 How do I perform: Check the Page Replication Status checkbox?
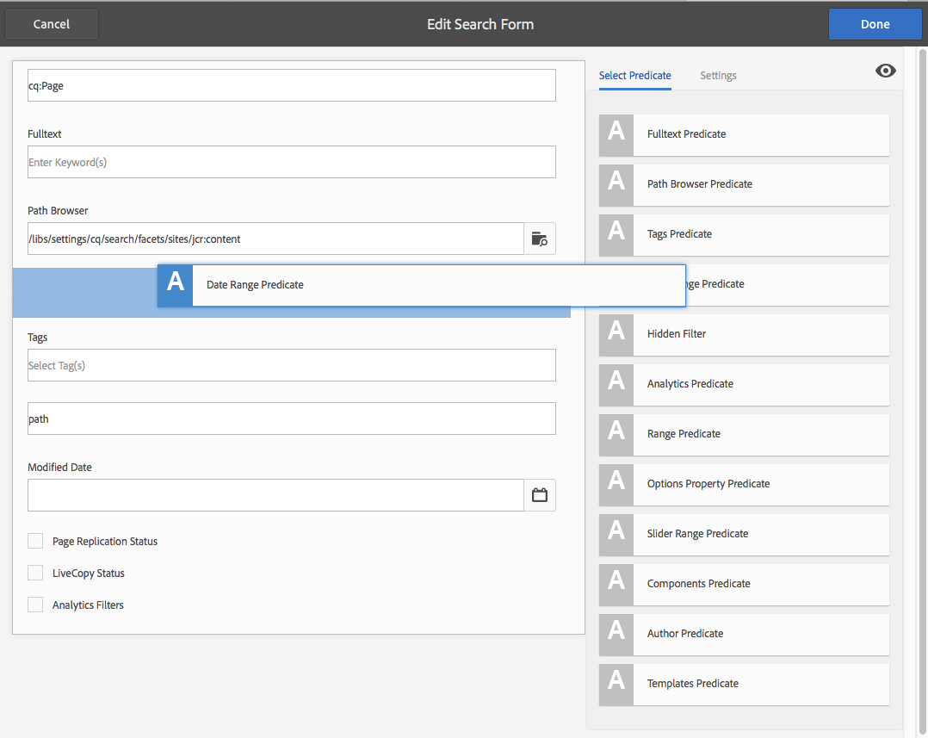[x=35, y=541]
